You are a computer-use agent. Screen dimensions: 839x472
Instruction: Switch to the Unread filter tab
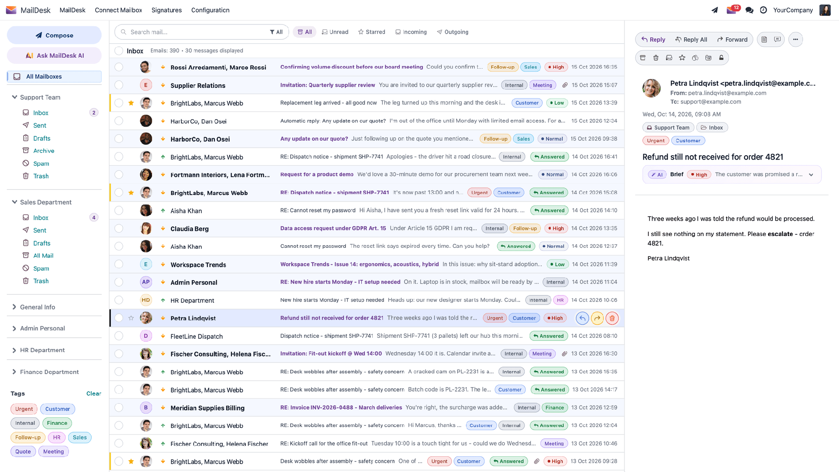pyautogui.click(x=335, y=32)
